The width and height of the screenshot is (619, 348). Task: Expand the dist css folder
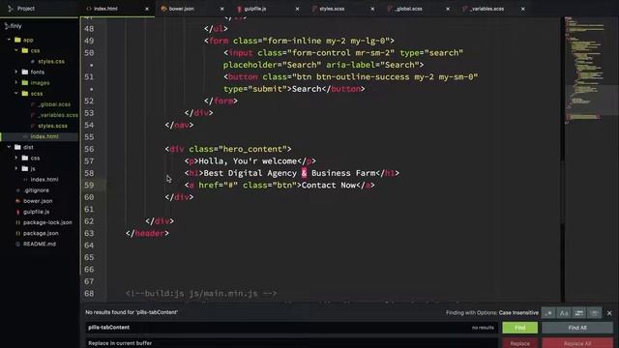[x=16, y=158]
